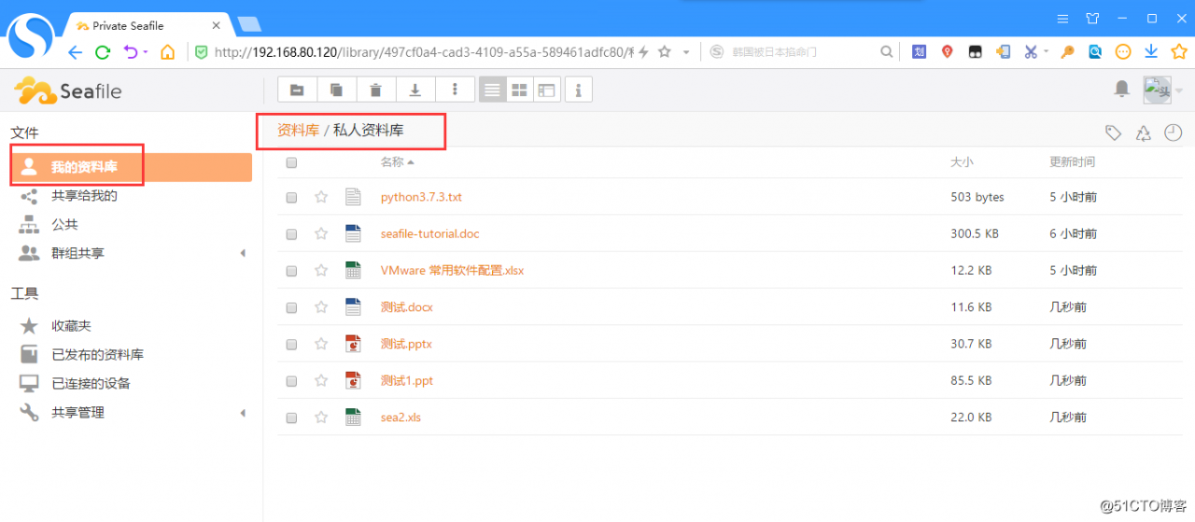Click the spreadsheet icon of sea2.xls
Image resolution: width=1195 pixels, height=522 pixels.
tap(353, 416)
